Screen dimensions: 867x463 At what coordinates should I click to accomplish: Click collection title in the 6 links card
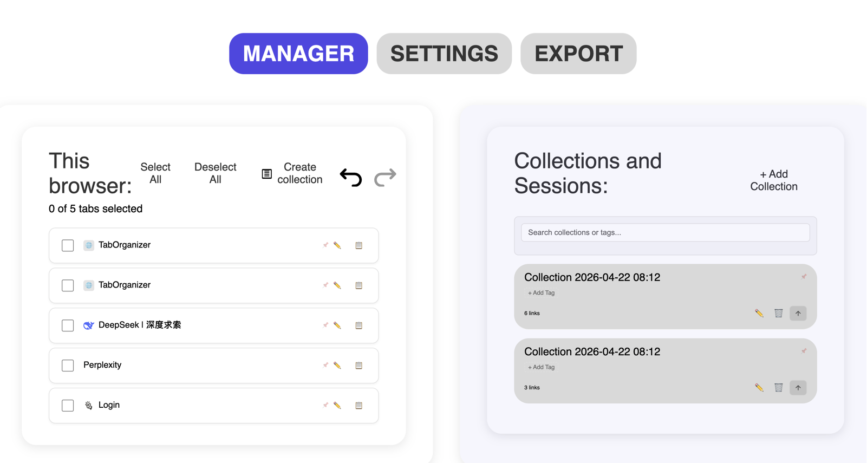pyautogui.click(x=592, y=277)
